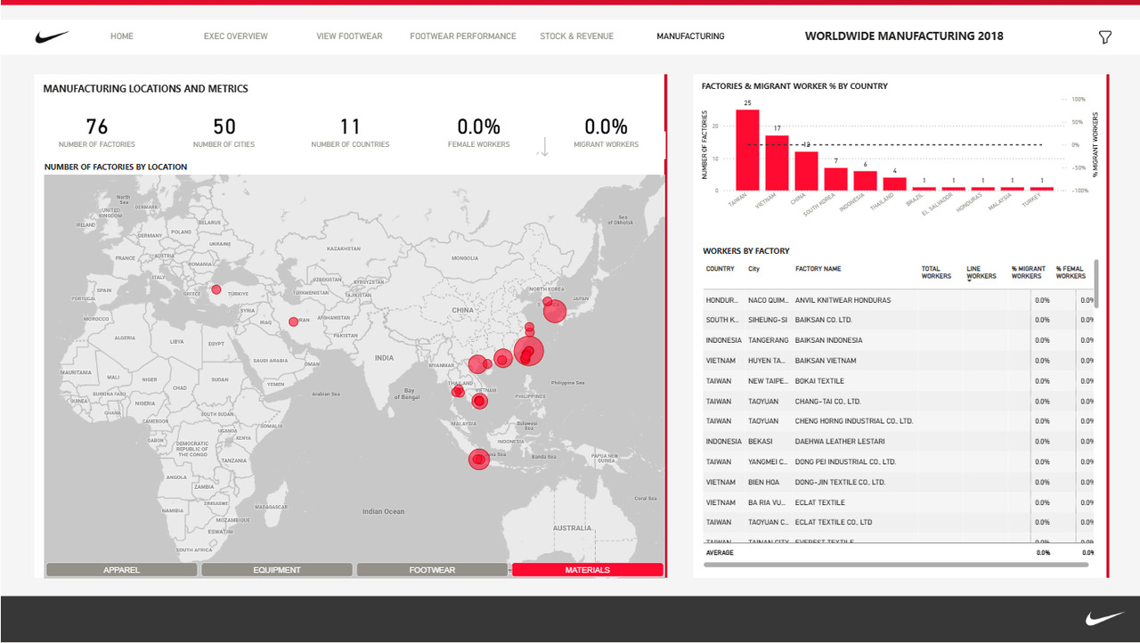Screen dimensions: 1140x643
Task: Click the Nike swoosh logo in header
Action: 53,37
